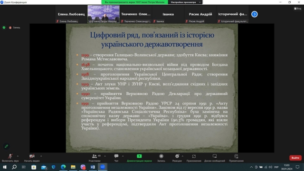The width and height of the screenshot is (304, 171).
Task: Expand chat options arrow
Action: point(123,156)
